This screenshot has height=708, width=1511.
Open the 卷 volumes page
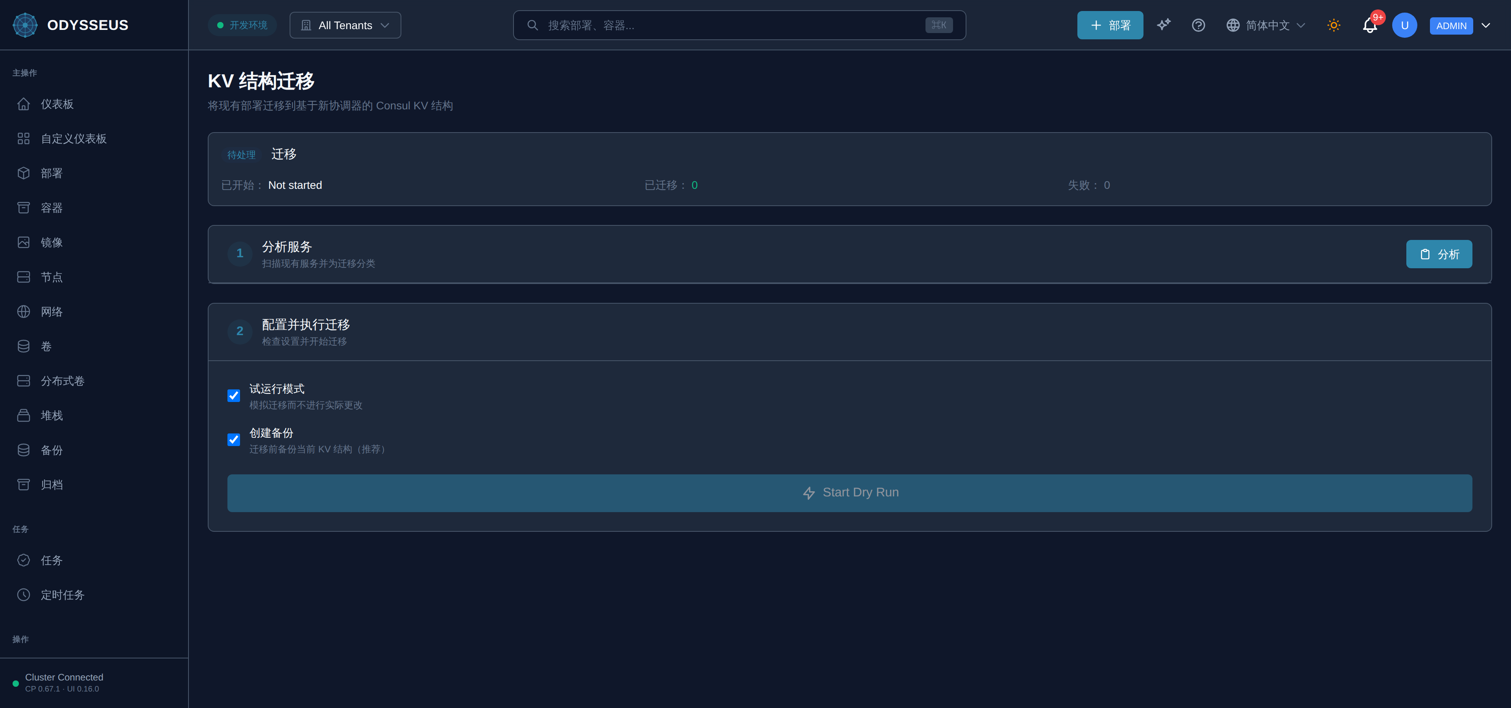click(94, 346)
